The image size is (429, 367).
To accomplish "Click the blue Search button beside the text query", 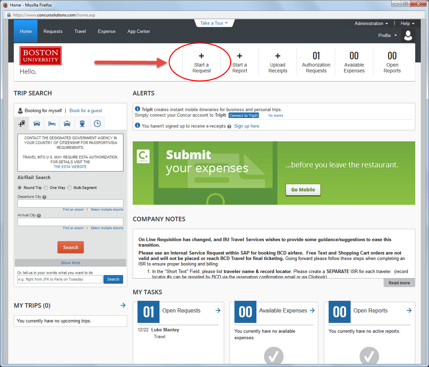I will click(113, 279).
